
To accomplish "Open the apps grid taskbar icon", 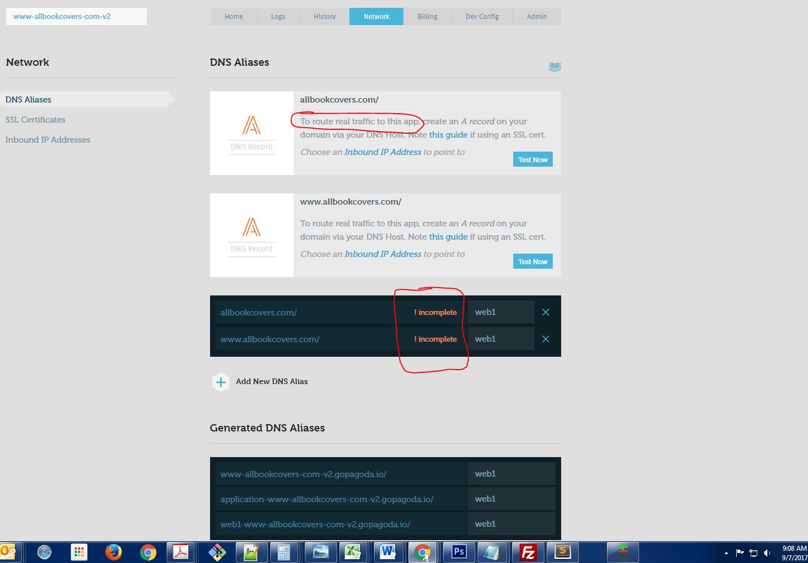I will coord(79,552).
